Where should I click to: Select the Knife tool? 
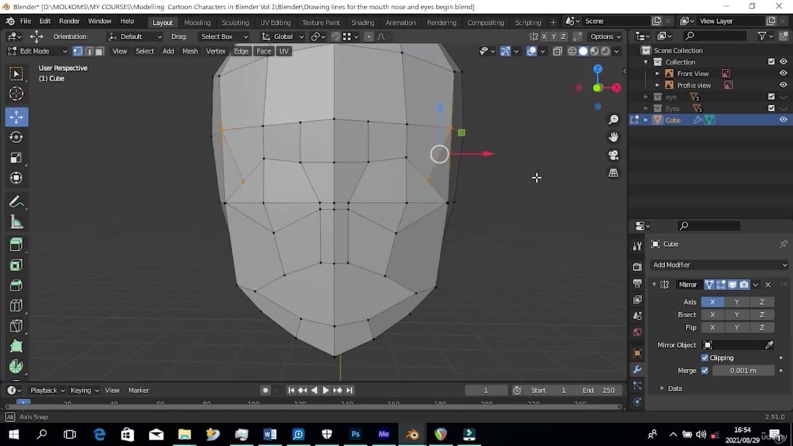[x=17, y=326]
